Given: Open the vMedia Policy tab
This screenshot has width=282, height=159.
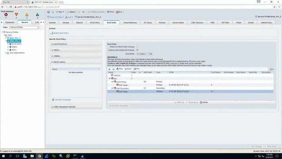Looking at the screenshot, I should coord(266,23).
